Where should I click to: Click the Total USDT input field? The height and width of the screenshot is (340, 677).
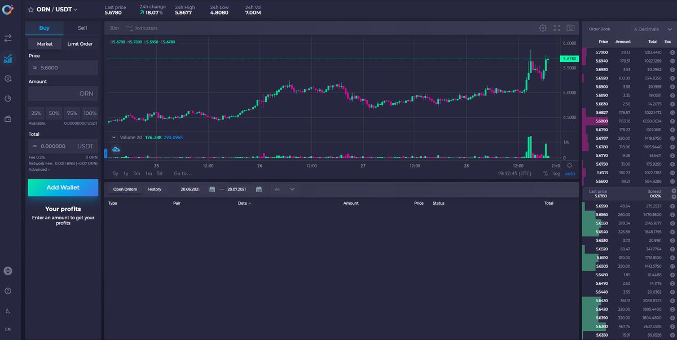click(63, 146)
